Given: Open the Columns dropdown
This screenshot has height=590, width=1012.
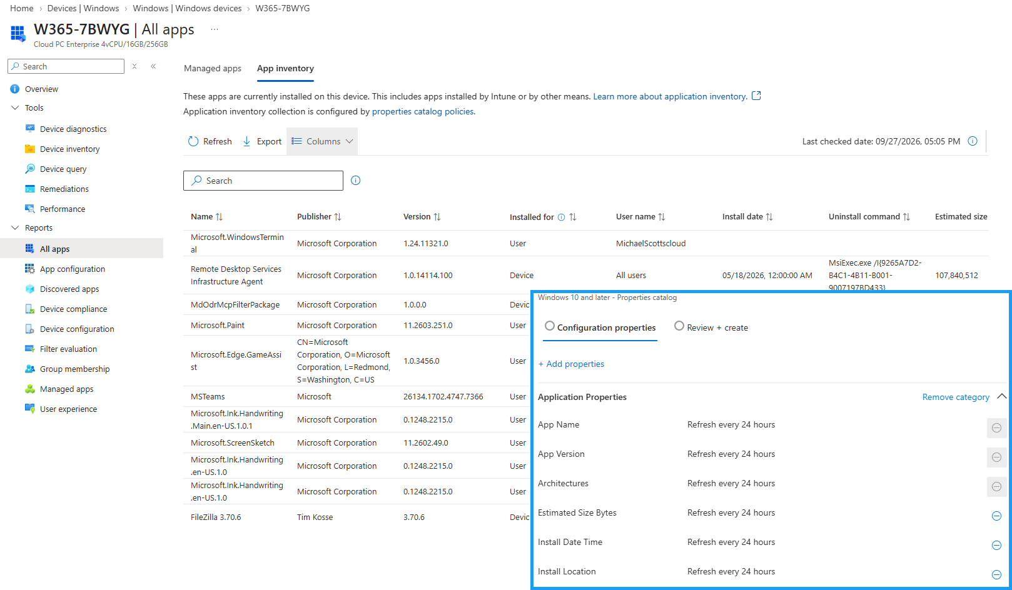Looking at the screenshot, I should click(x=322, y=141).
